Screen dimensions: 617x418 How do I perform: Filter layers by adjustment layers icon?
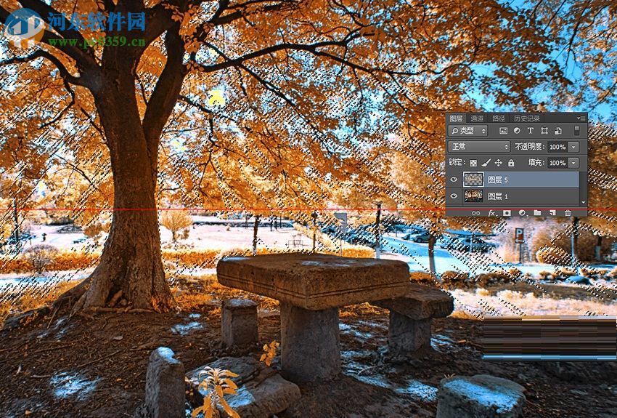[517, 131]
